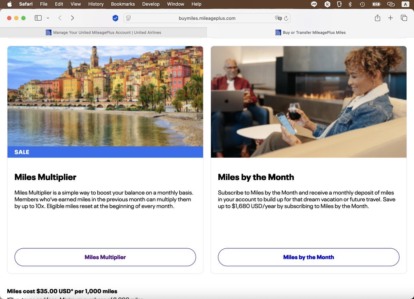Viewport: 414px width, 299px height.
Task: Open the Share button
Action: (x=377, y=18)
